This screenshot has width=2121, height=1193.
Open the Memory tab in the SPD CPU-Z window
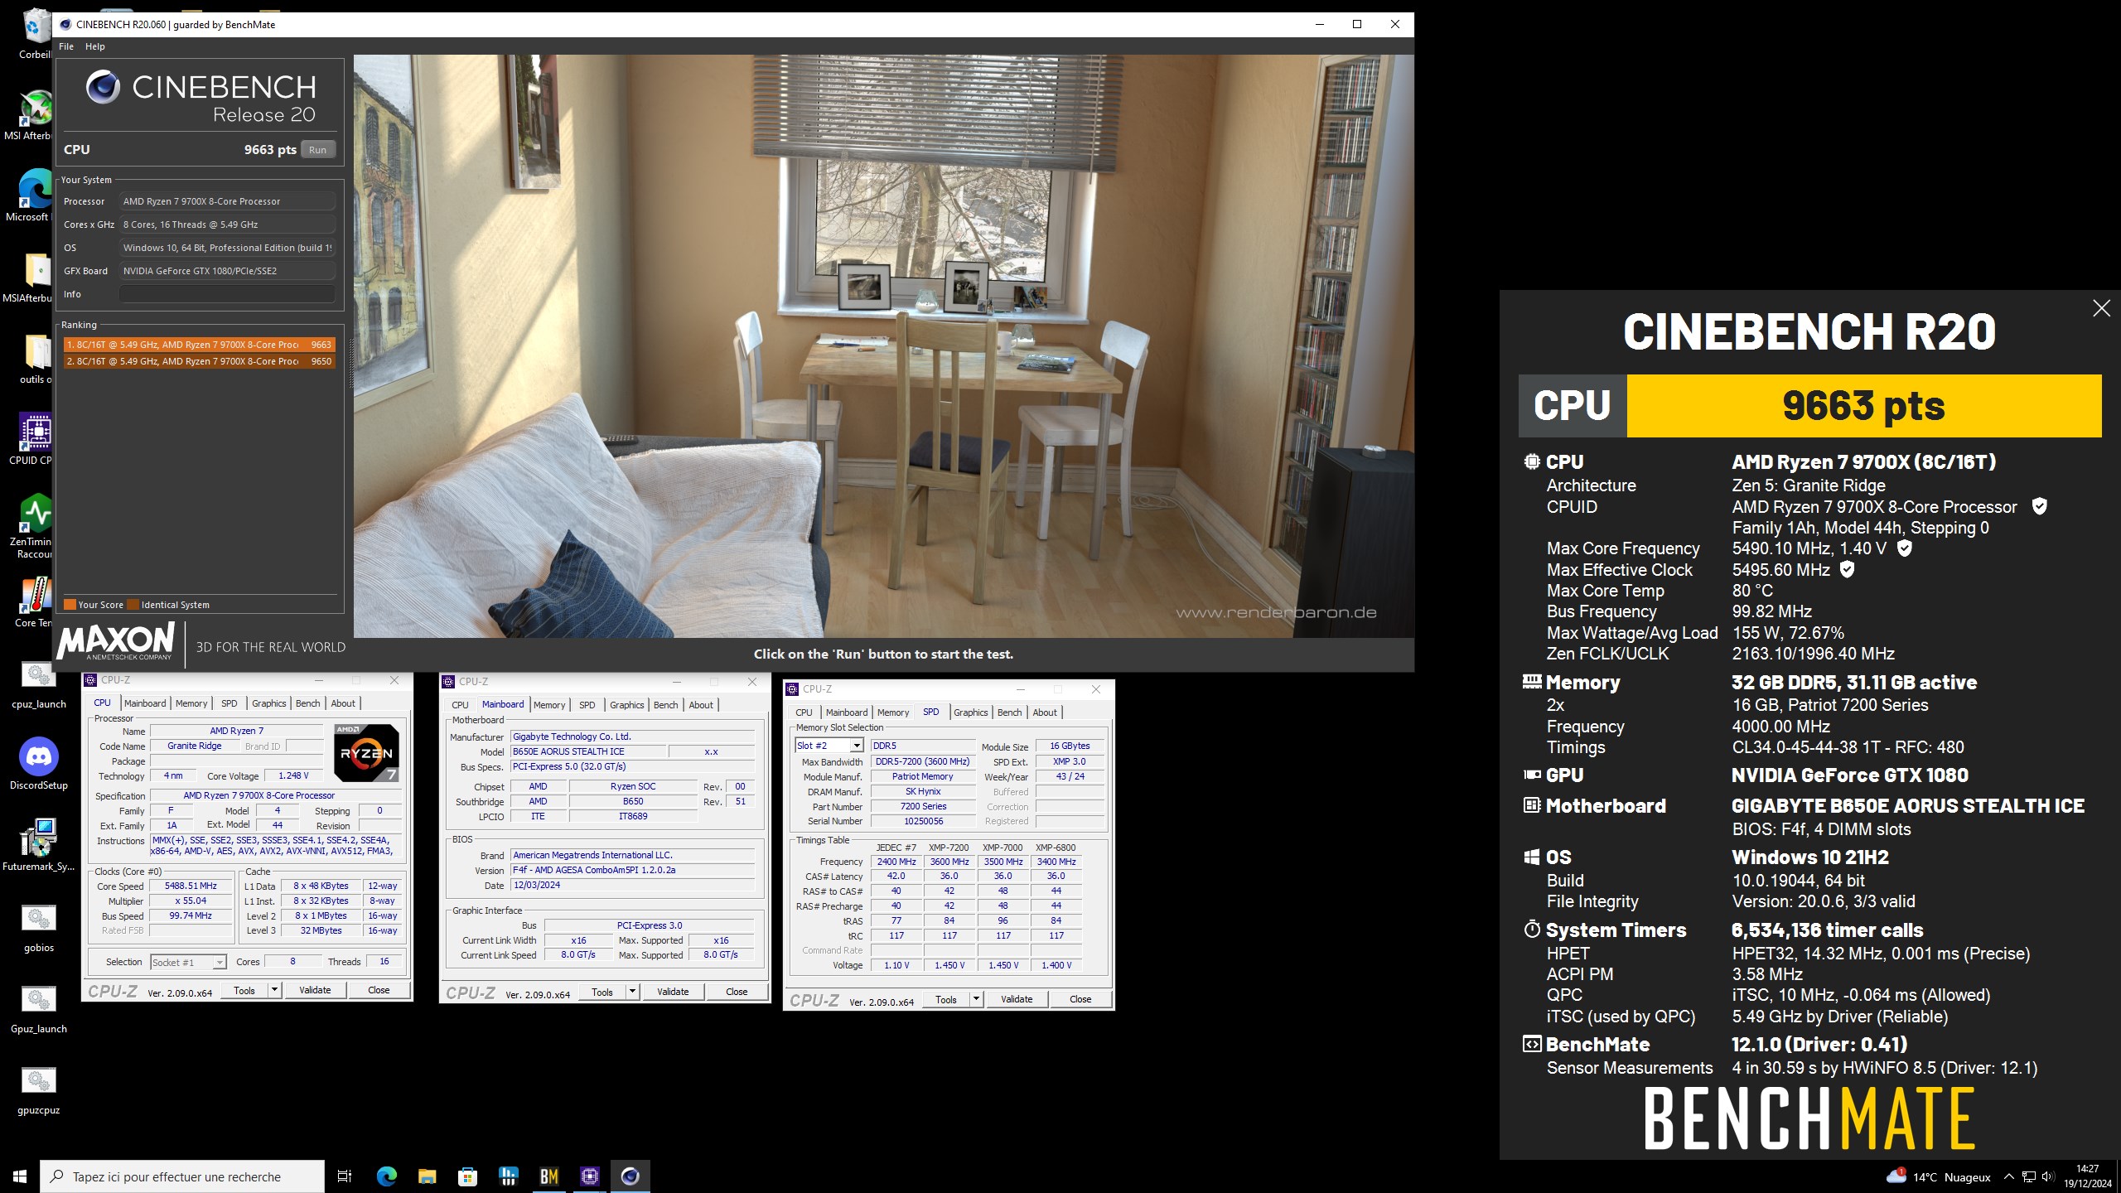click(893, 712)
